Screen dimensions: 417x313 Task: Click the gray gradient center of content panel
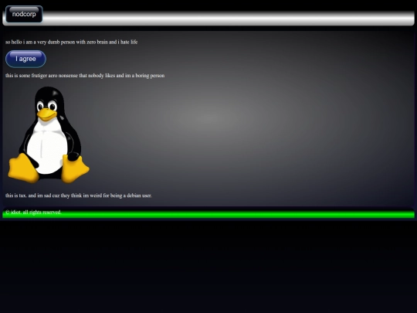click(x=208, y=118)
